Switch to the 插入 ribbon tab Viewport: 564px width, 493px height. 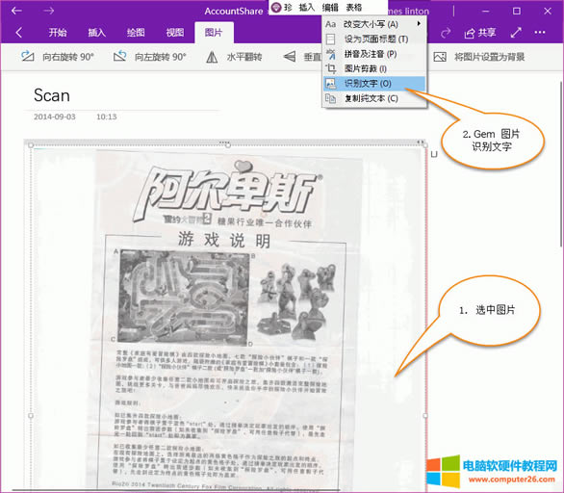coord(97,33)
